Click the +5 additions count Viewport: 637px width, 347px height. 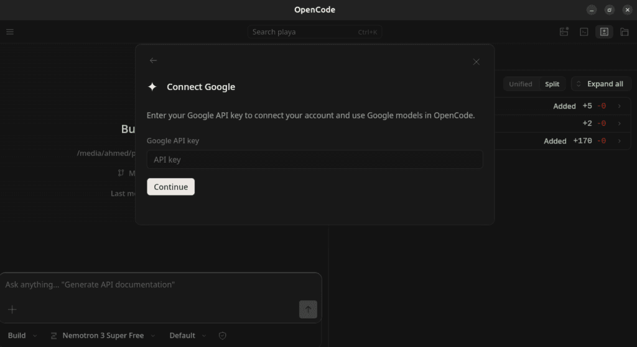coord(587,106)
